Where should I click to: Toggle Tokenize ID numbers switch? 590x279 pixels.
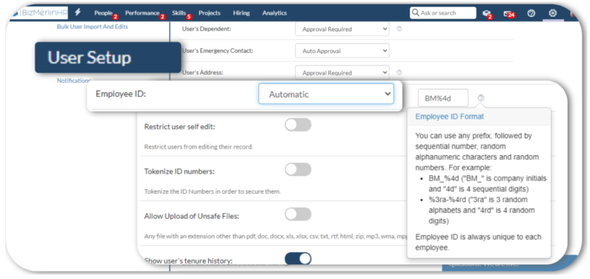pos(298,169)
